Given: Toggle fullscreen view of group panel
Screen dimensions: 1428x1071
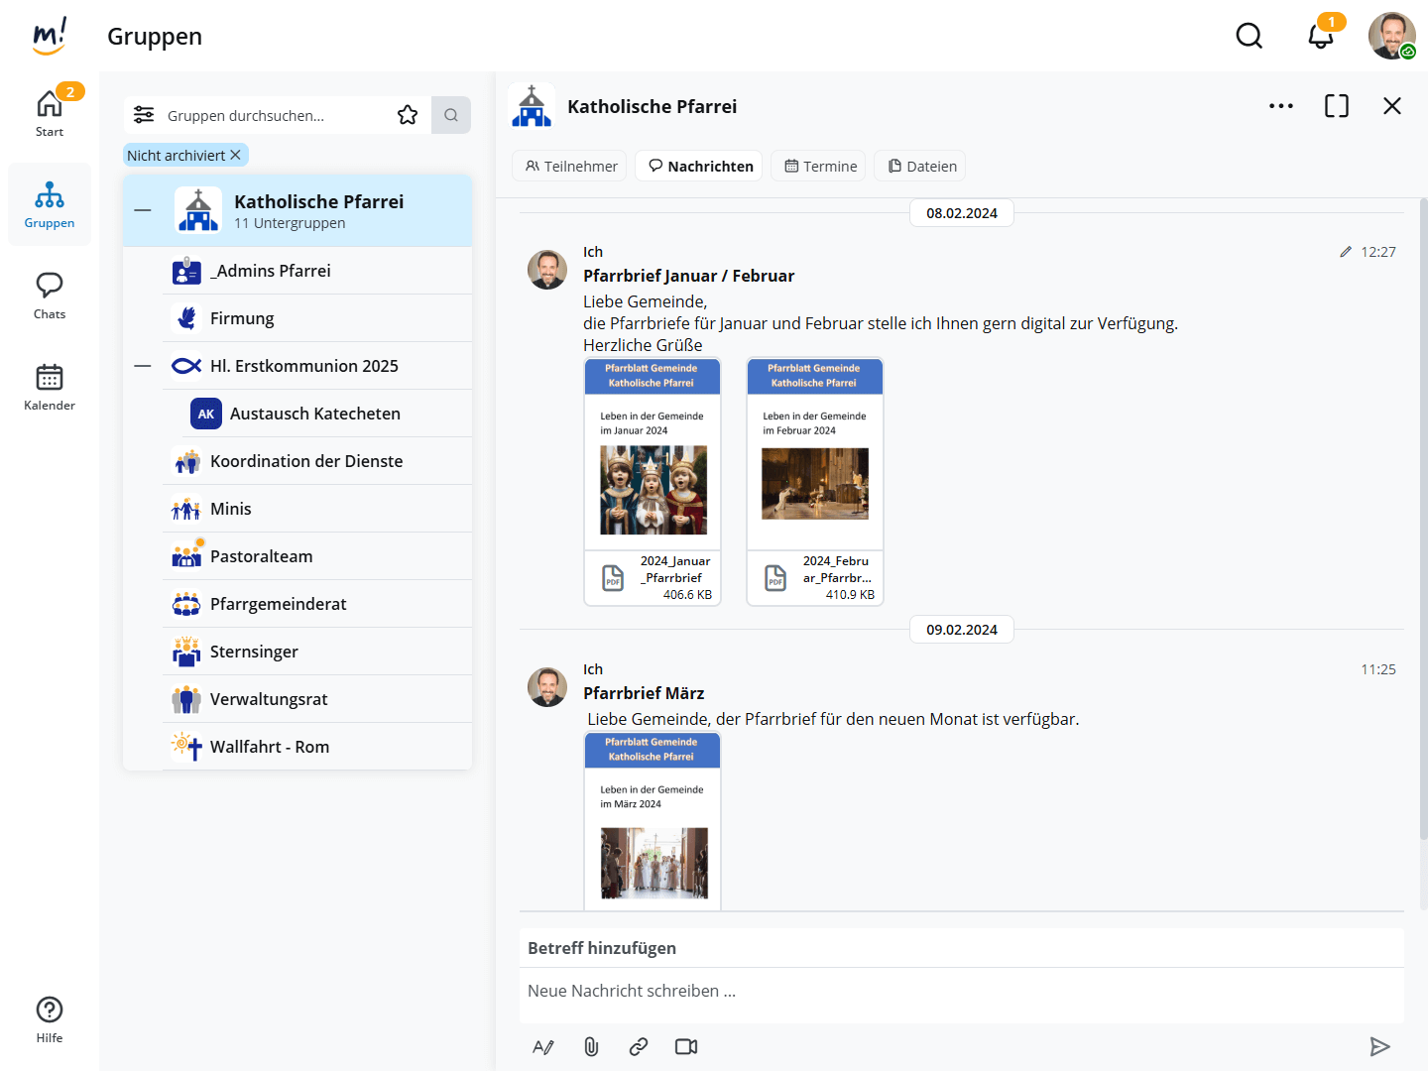Looking at the screenshot, I should (1336, 106).
